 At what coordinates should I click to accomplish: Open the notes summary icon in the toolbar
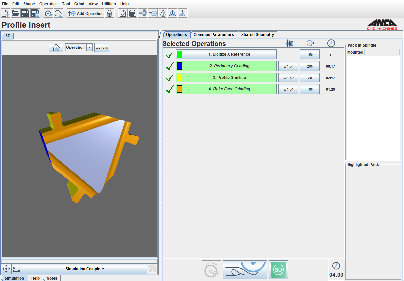pos(132,13)
